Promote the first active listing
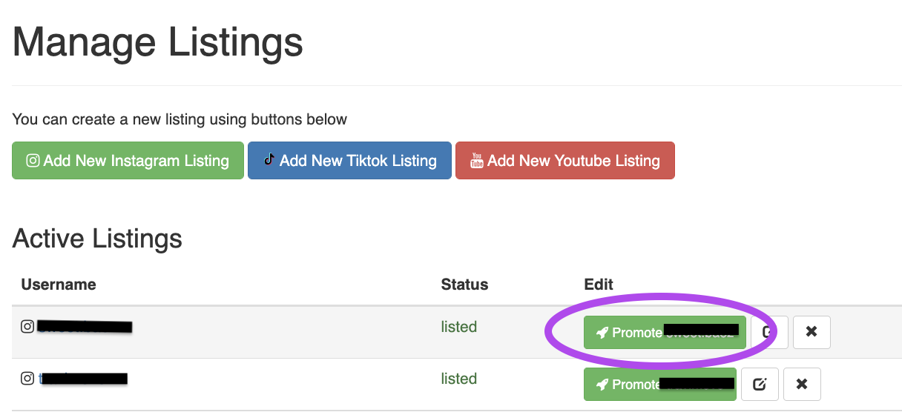The image size is (902, 415). click(x=664, y=332)
